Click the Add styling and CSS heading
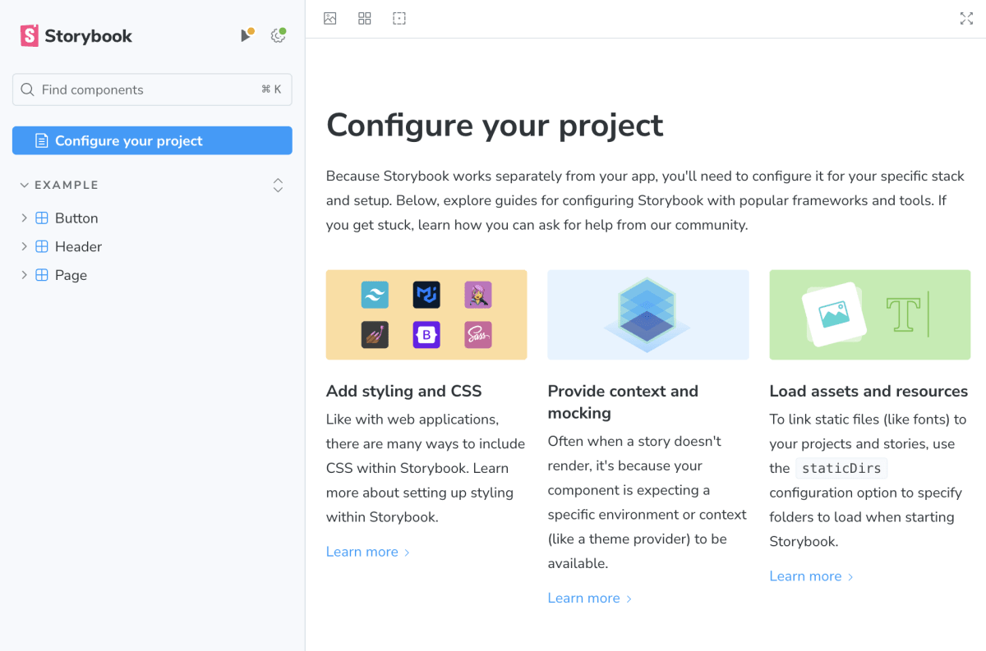The image size is (986, 651). [x=404, y=391]
